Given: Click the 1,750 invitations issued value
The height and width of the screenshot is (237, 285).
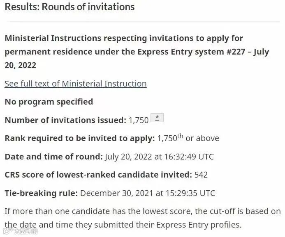Looking at the screenshot, I should (139, 120).
